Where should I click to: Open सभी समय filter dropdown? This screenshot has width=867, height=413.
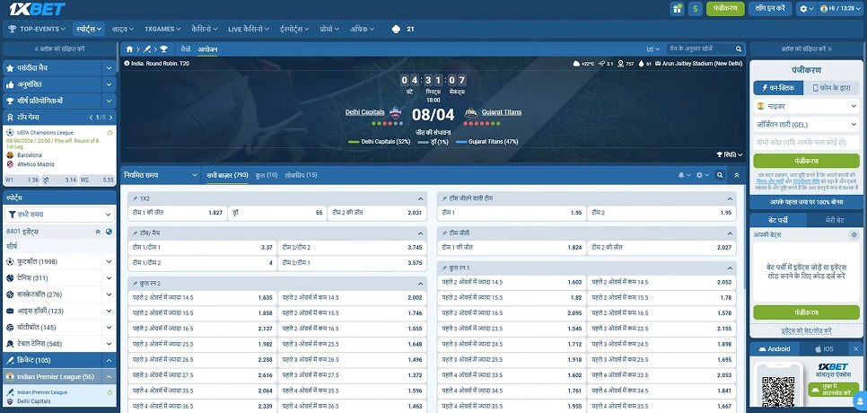(x=59, y=215)
